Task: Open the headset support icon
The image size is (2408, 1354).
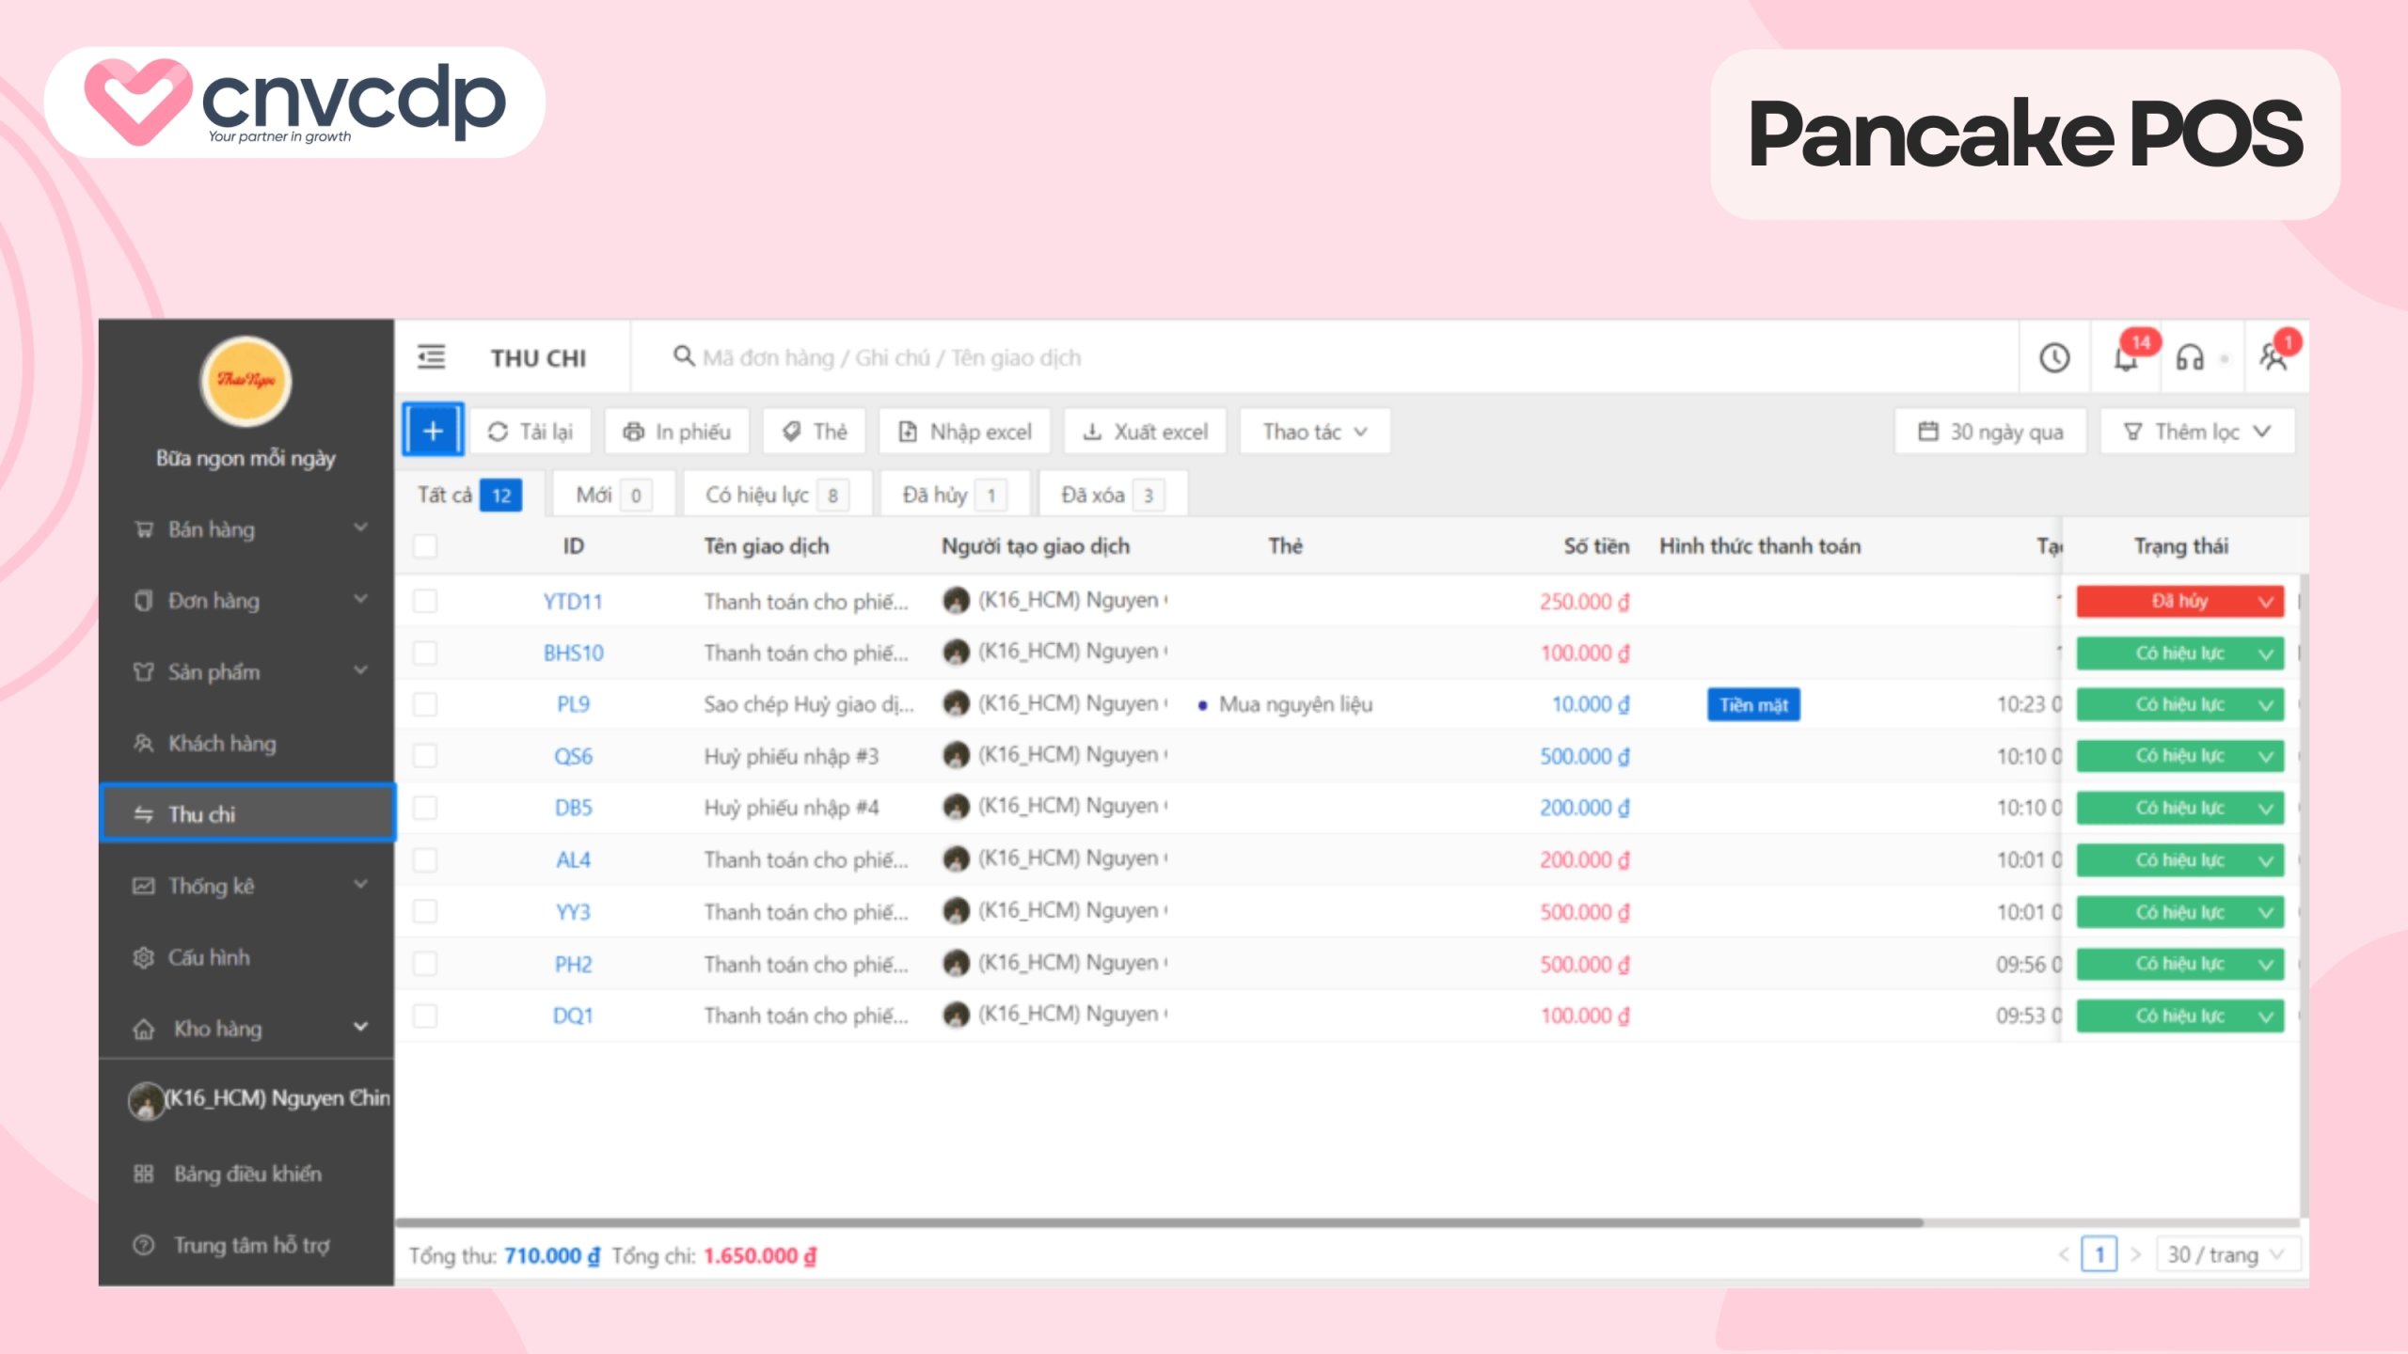Action: pyautogui.click(x=2189, y=358)
